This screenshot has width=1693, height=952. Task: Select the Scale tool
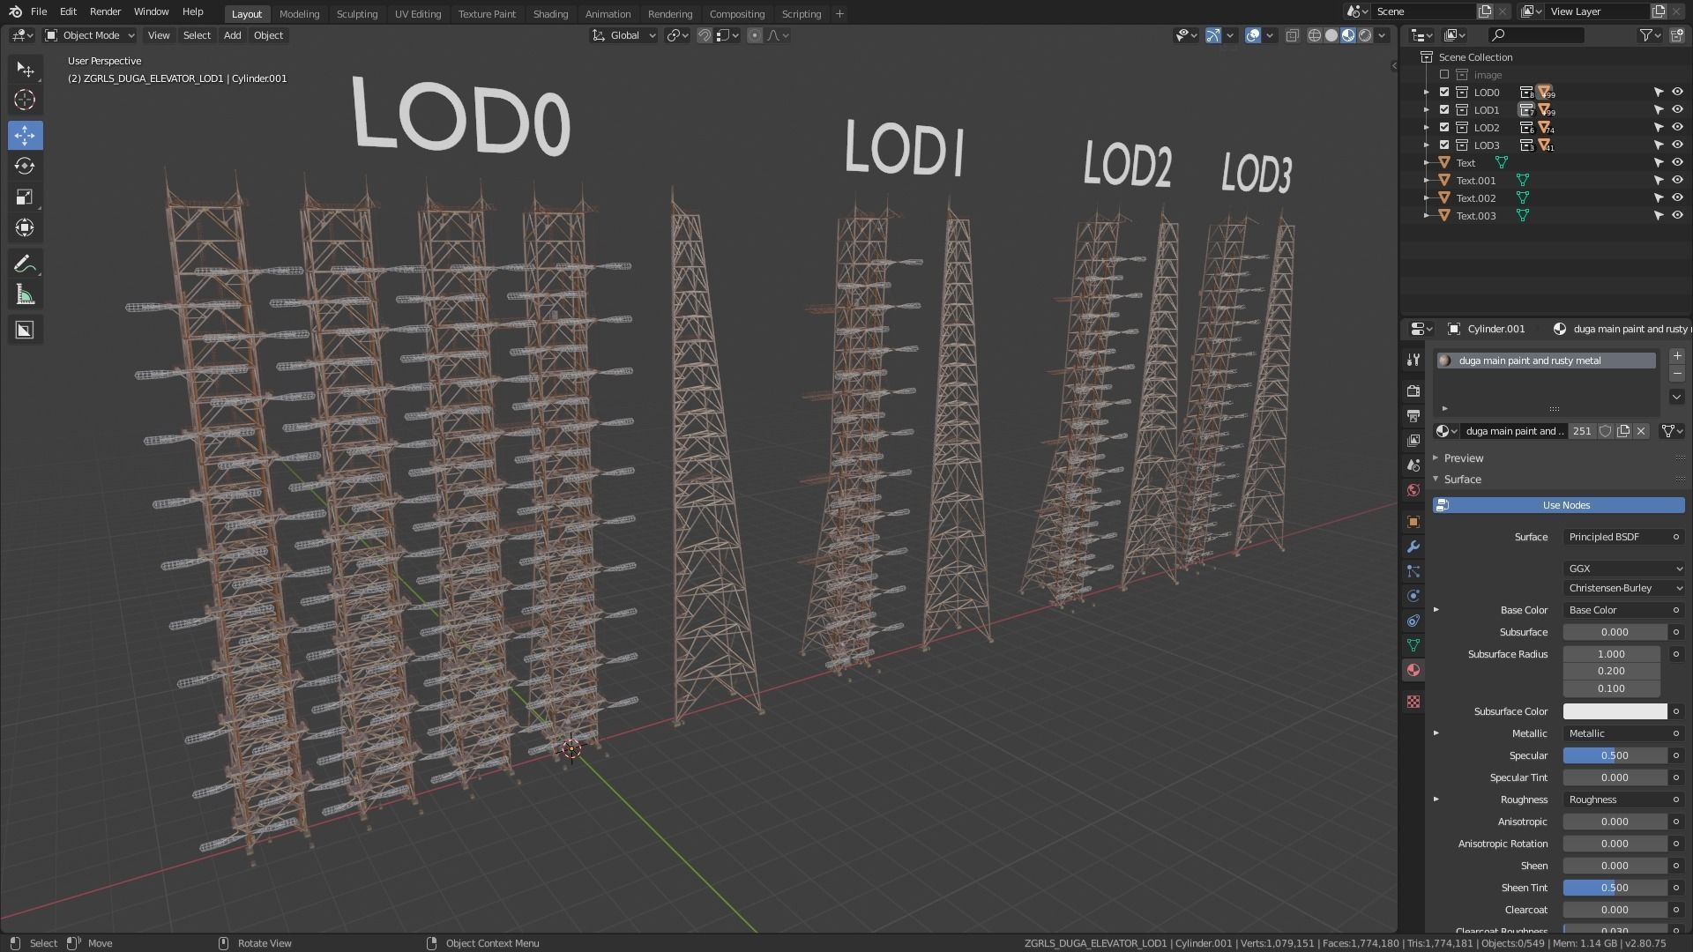click(x=25, y=197)
